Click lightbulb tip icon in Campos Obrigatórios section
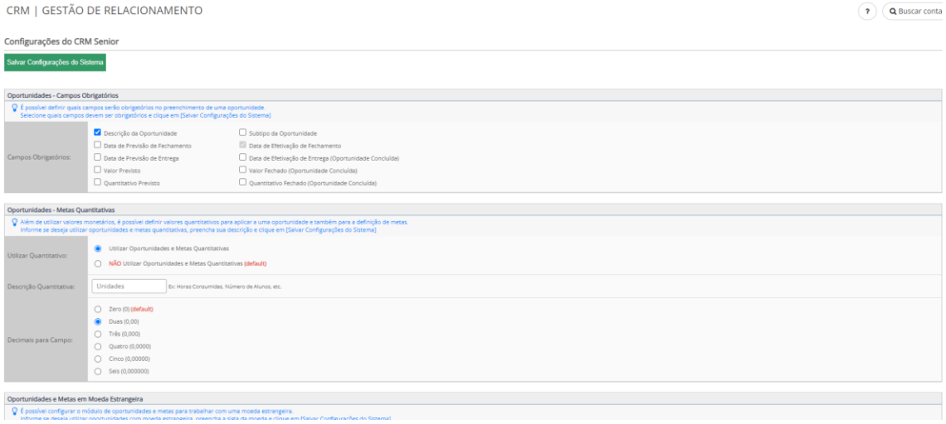946x424 pixels. 15,108
